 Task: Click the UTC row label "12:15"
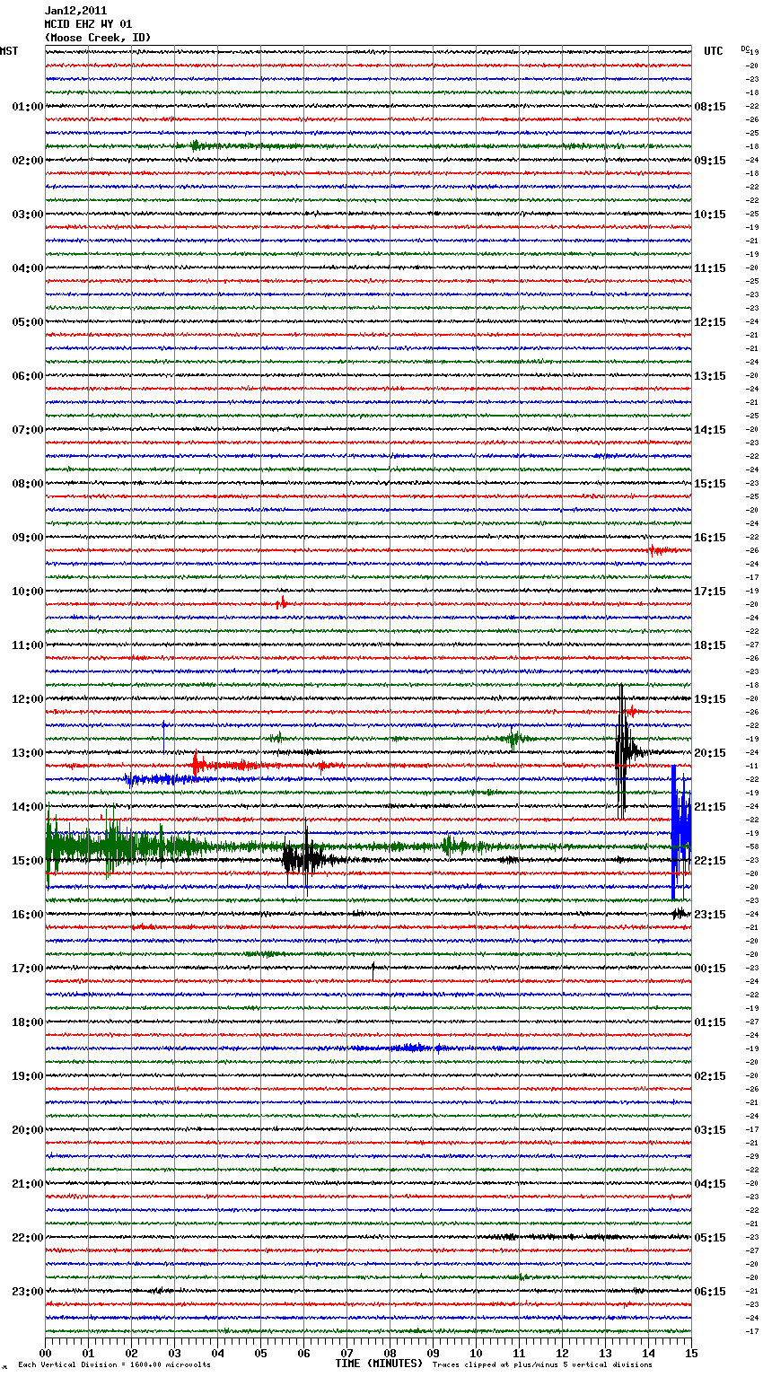coord(710,322)
